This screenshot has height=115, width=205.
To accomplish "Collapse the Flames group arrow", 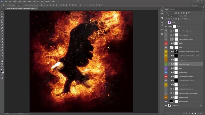I will (x=168, y=27).
